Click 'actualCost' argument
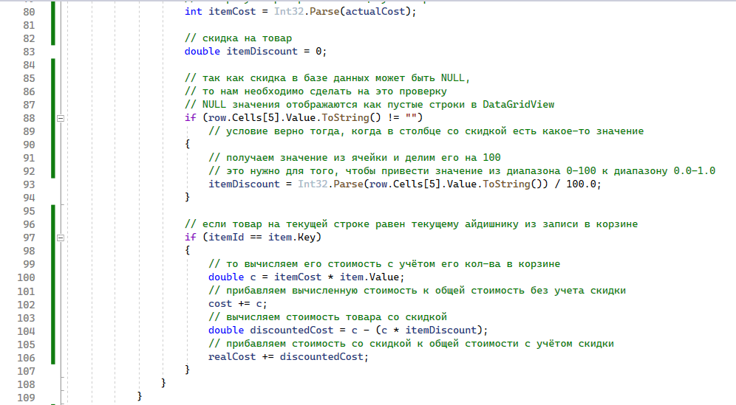Viewport: 736px width, 405px height. (x=375, y=11)
